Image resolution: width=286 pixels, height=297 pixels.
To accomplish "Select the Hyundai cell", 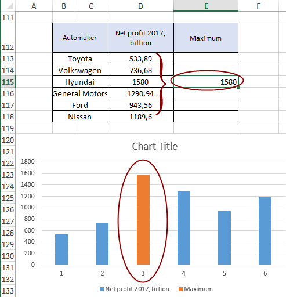I will point(79,82).
